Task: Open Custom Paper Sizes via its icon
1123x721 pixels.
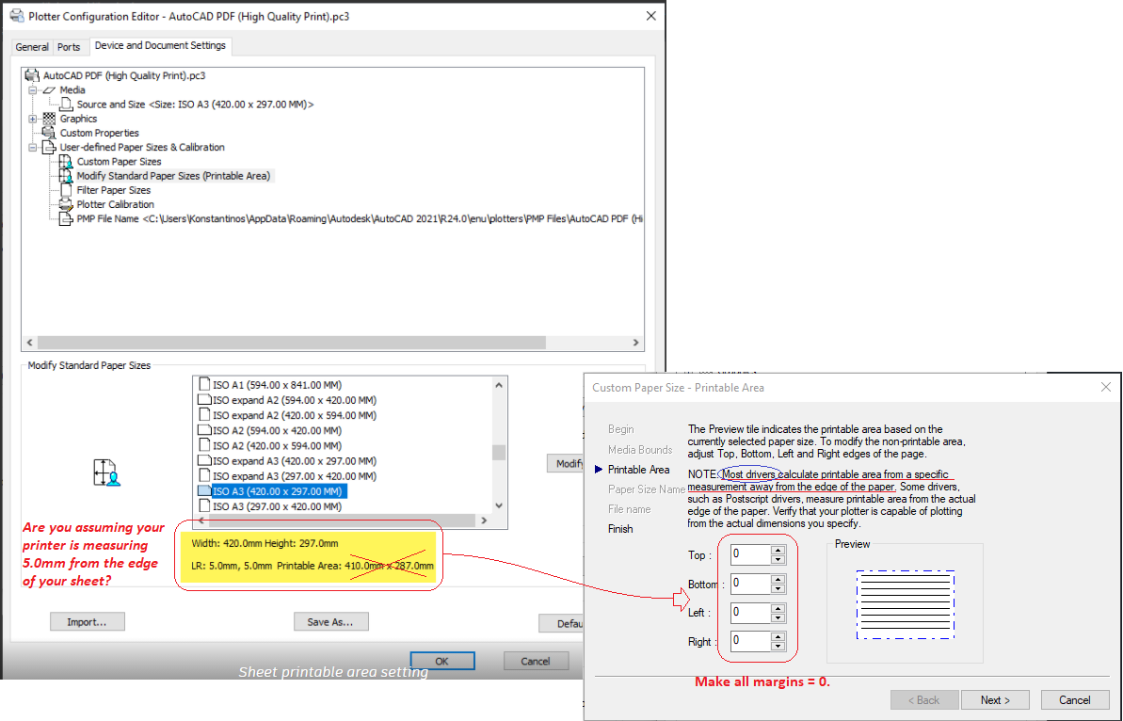Action: [65, 160]
